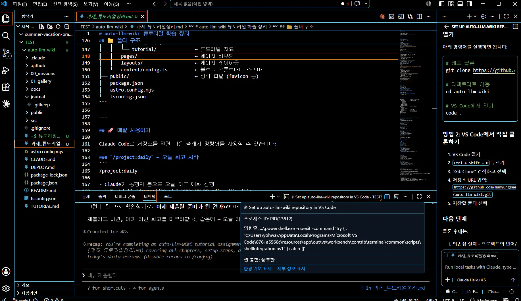Maximize the terminal panel size

click(x=419, y=196)
